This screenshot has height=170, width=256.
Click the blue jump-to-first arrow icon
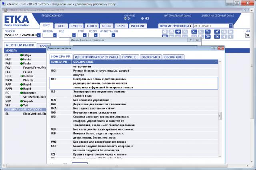point(217,36)
